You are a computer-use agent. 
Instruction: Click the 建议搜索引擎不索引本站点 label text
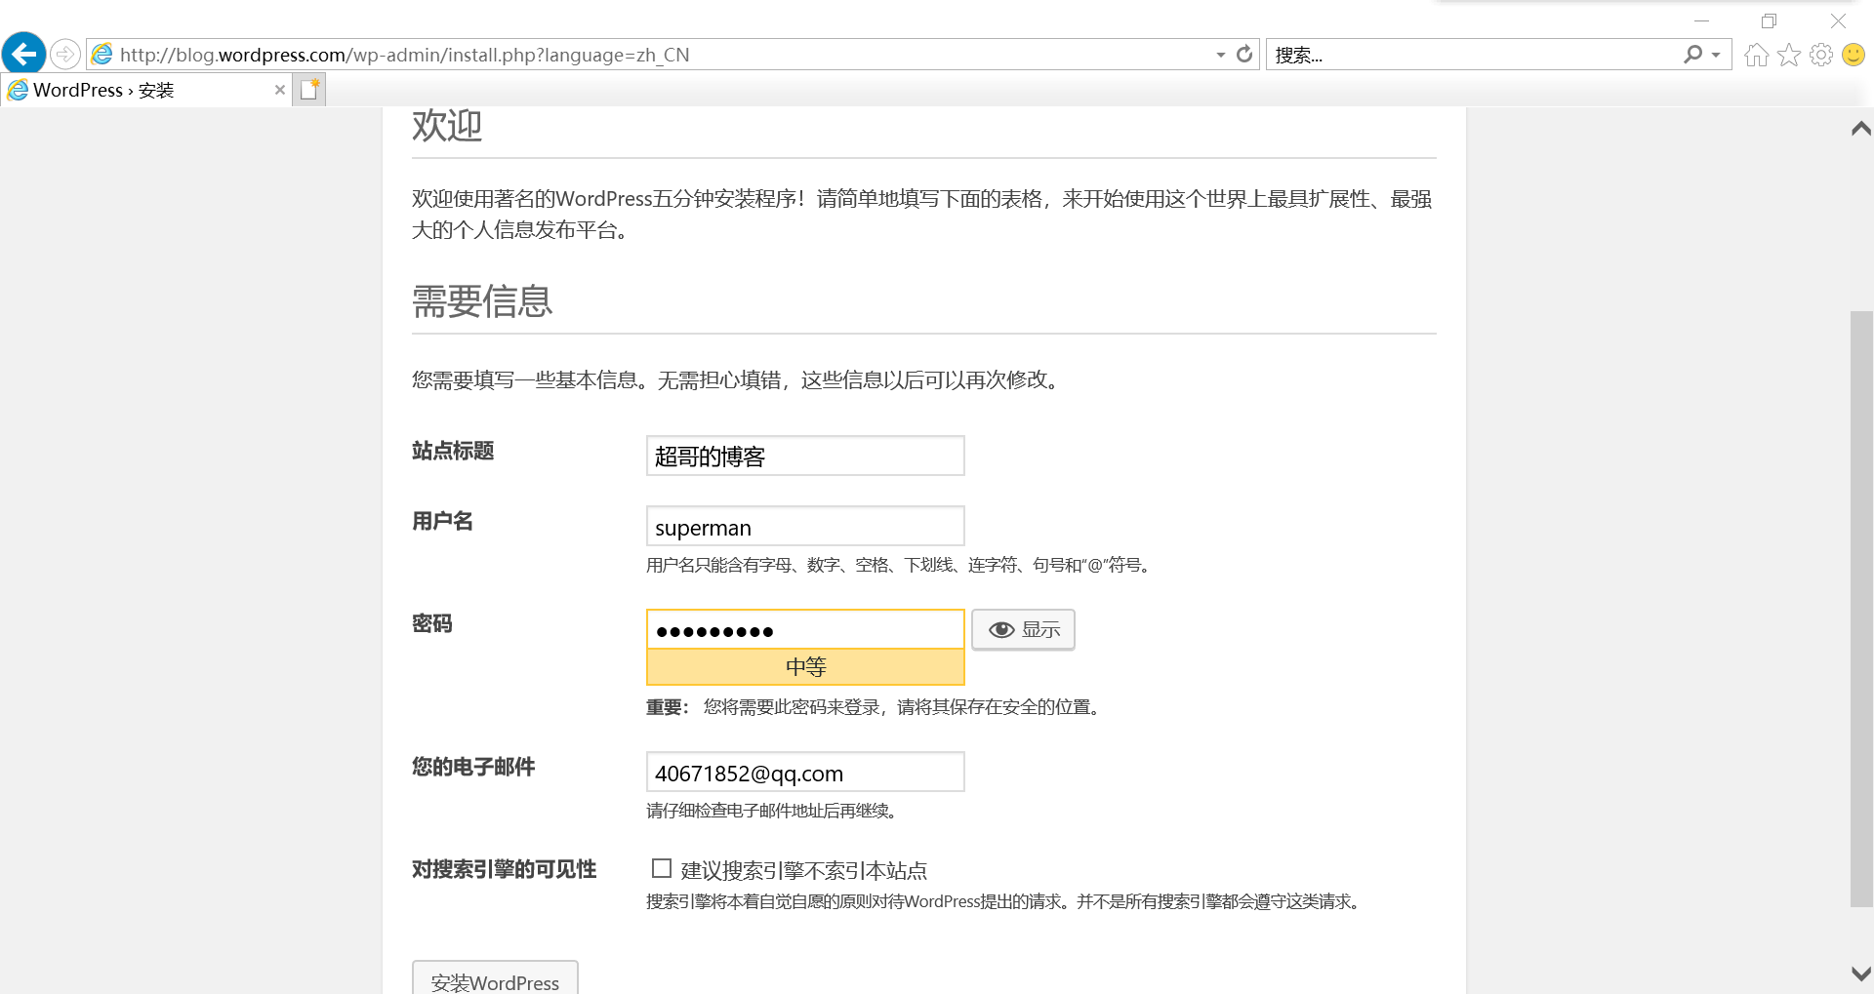point(804,870)
